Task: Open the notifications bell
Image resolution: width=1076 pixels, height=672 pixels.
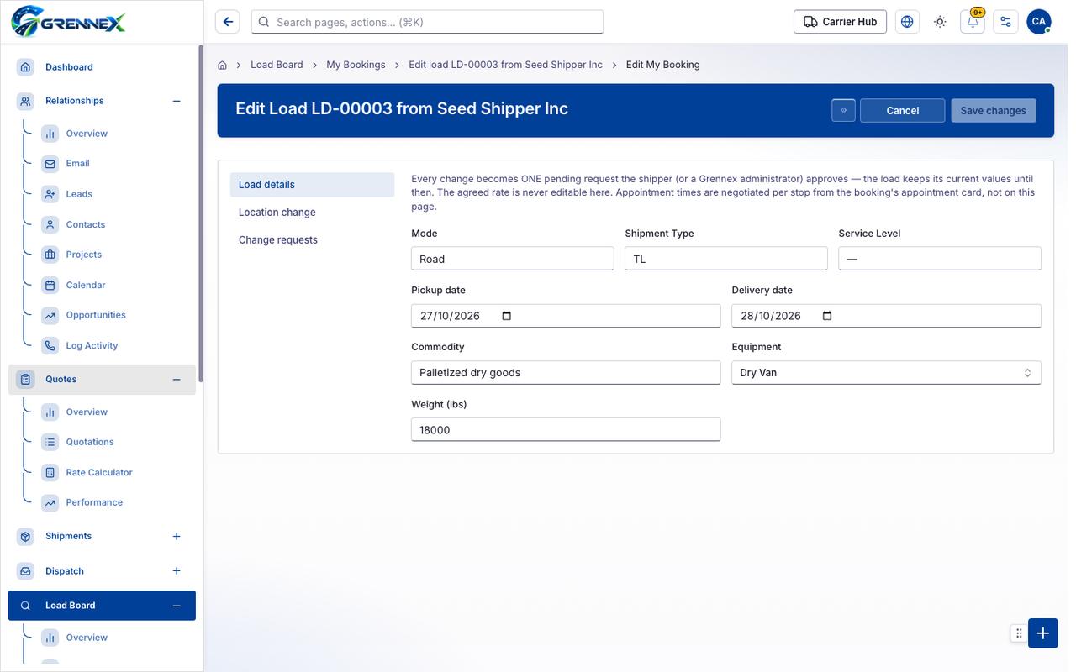Action: tap(973, 22)
